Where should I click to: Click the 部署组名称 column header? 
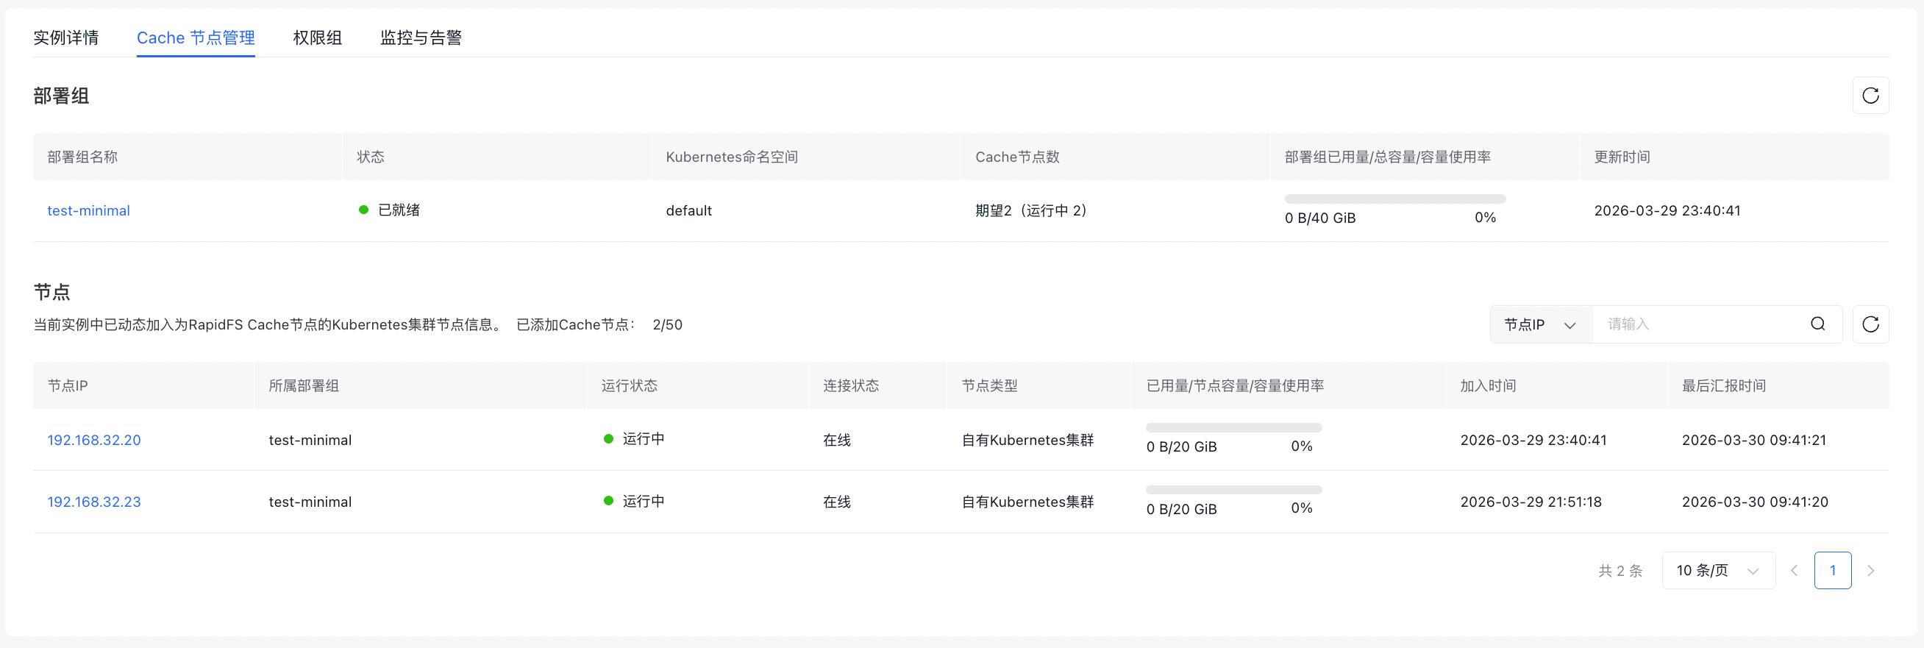pyautogui.click(x=82, y=157)
